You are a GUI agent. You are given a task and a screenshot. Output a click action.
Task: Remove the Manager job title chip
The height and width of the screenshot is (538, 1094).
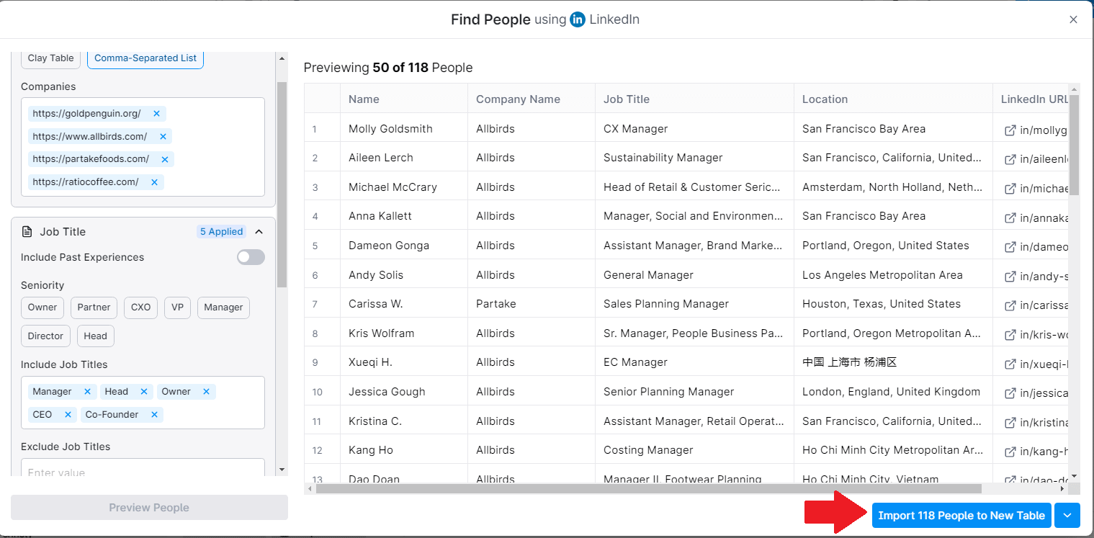[87, 392]
